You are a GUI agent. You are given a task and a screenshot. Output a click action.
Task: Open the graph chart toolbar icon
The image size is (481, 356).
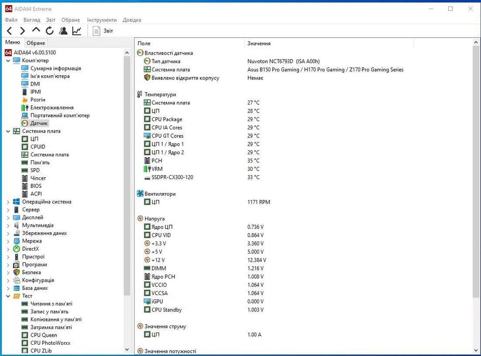[77, 31]
